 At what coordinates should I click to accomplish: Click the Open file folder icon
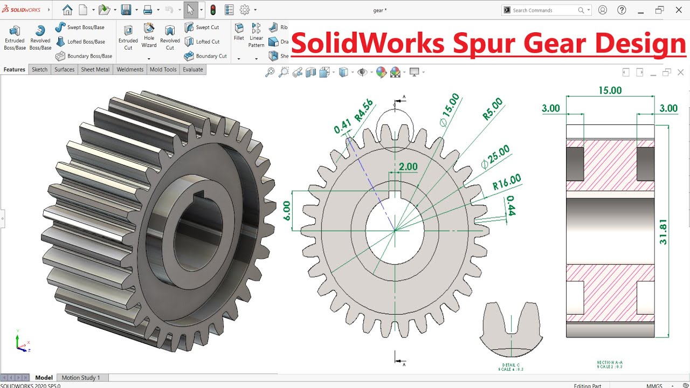(104, 10)
